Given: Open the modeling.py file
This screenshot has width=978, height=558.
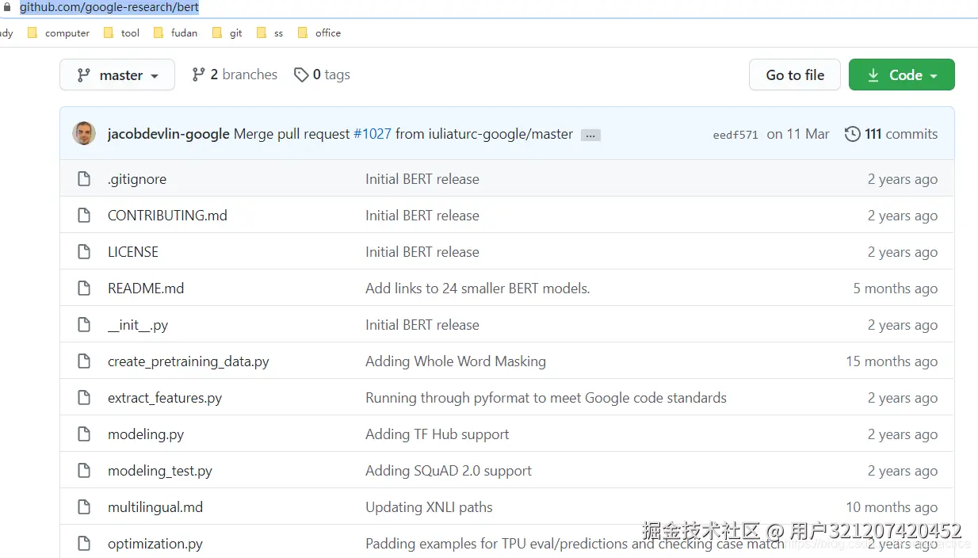Looking at the screenshot, I should (146, 434).
